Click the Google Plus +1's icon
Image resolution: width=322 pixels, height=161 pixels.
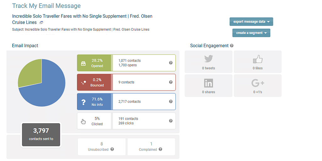tap(258, 83)
